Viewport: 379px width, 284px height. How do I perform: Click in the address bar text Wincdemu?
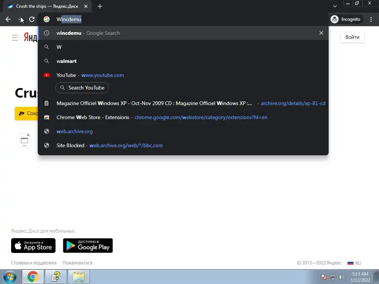(x=69, y=19)
